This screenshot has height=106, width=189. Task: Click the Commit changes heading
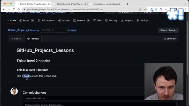[x=35, y=92]
